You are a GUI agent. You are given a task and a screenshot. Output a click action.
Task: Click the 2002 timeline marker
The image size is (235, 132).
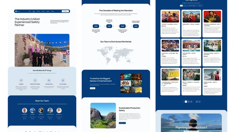pos(96,26)
